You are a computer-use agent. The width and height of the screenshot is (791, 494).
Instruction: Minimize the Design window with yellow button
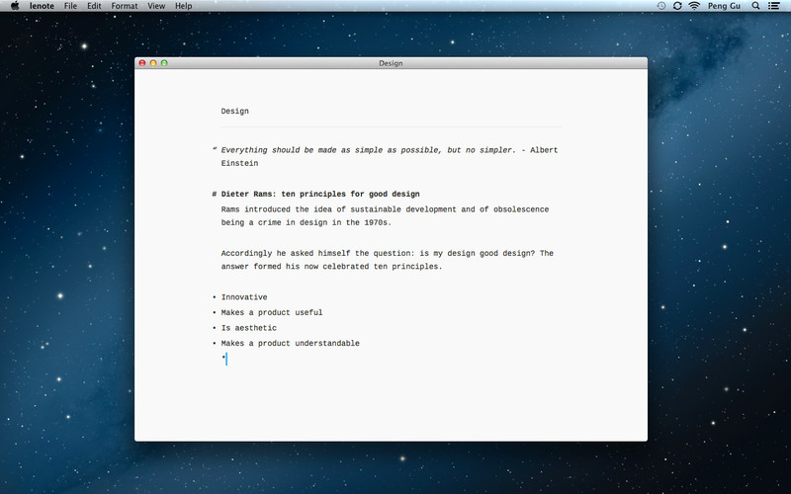point(153,63)
